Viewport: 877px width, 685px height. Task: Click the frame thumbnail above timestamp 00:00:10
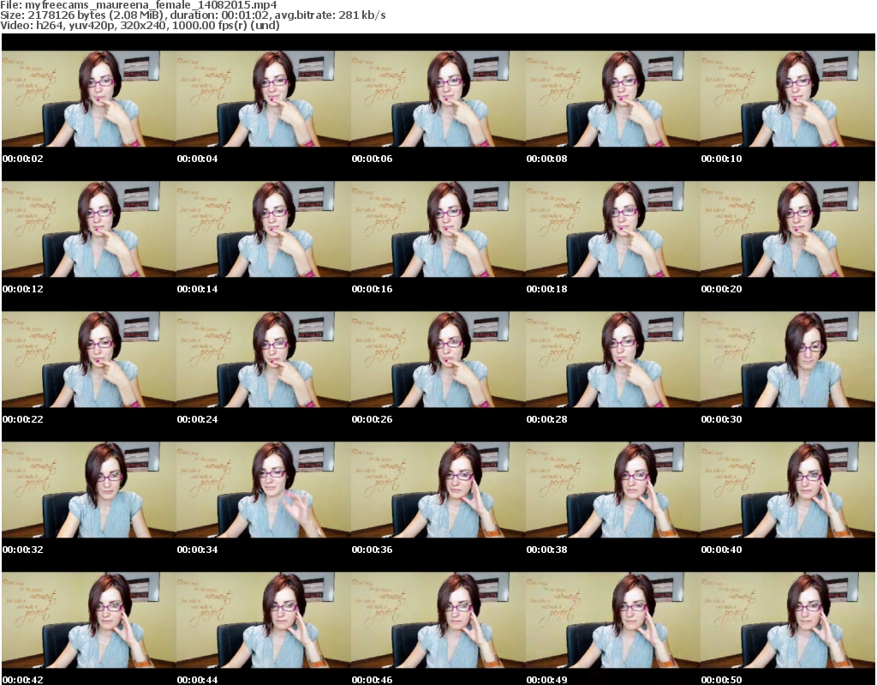click(x=787, y=99)
